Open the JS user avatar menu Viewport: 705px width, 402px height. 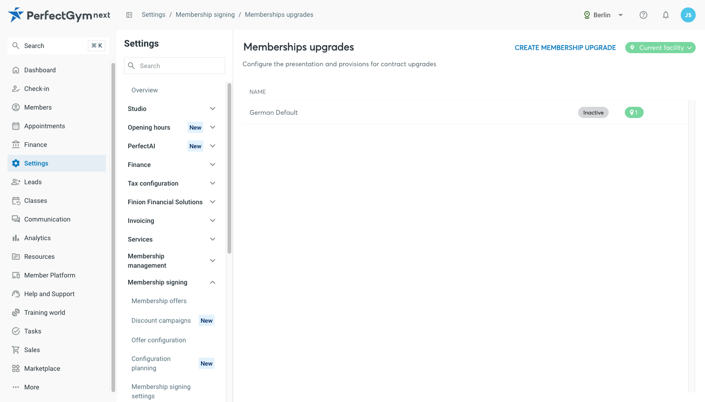pyautogui.click(x=688, y=15)
